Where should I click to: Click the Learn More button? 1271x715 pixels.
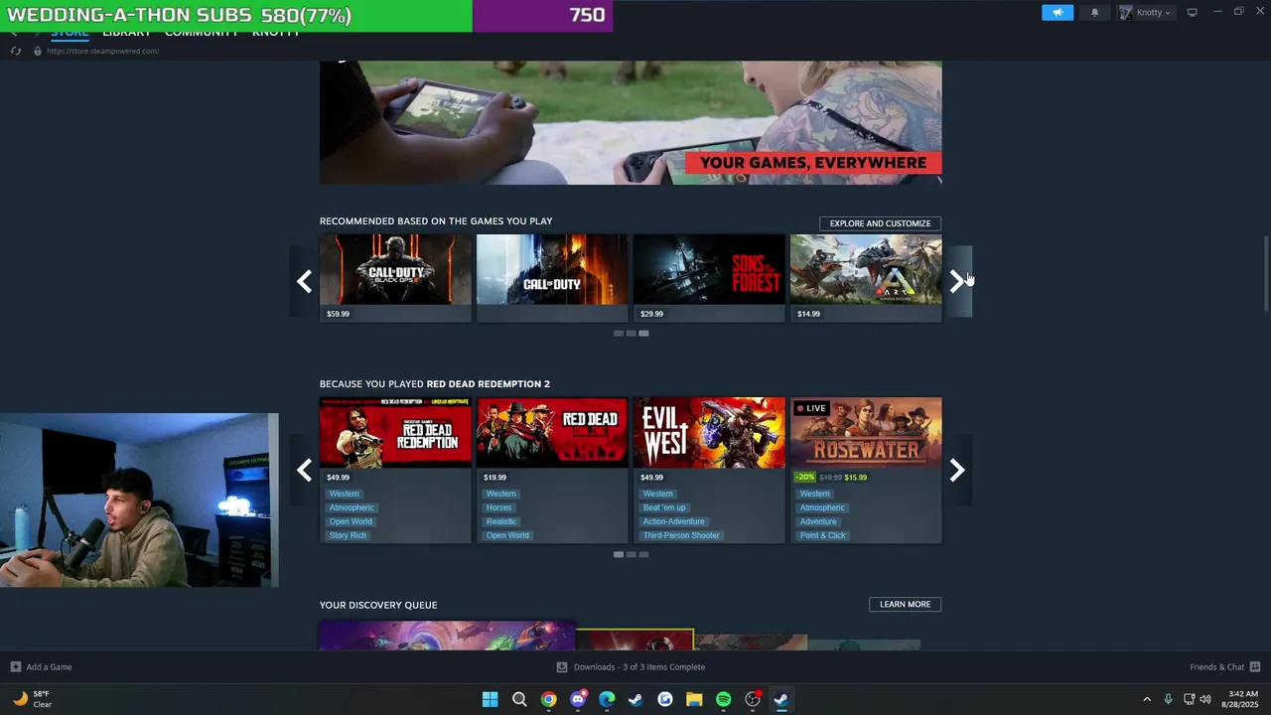905,604
